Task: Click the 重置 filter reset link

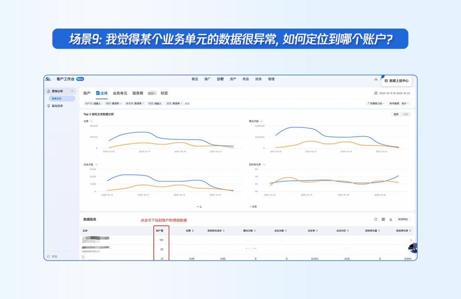Action: (x=187, y=103)
